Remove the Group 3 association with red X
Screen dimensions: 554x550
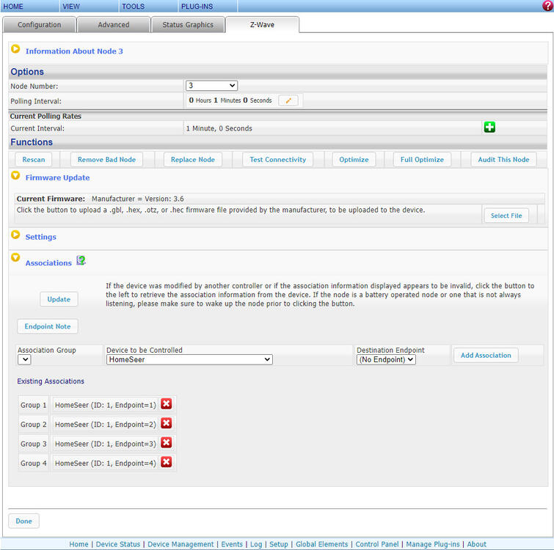coord(167,443)
